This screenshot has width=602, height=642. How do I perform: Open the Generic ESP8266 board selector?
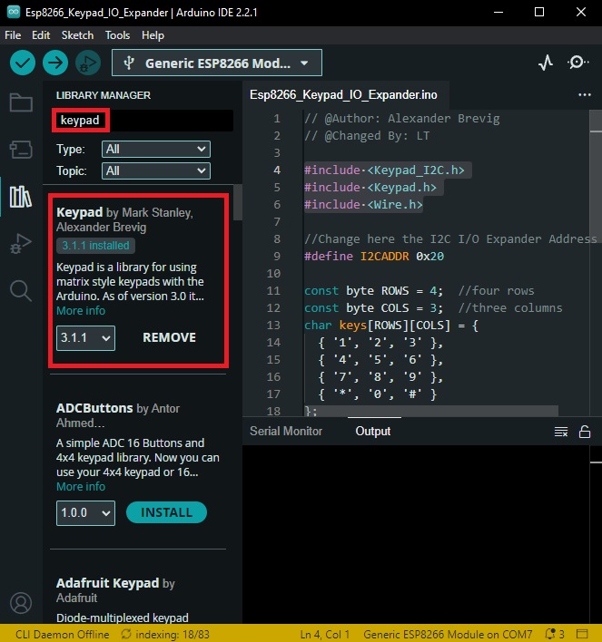pos(217,63)
